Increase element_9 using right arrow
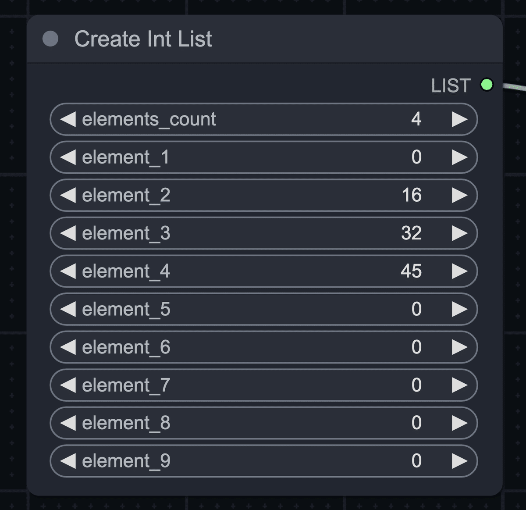This screenshot has width=526, height=510. click(459, 461)
